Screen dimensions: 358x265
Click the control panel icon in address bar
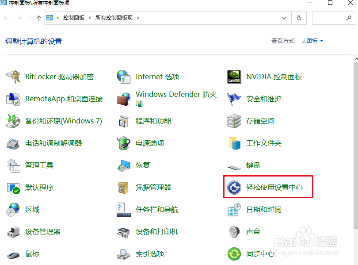point(50,18)
